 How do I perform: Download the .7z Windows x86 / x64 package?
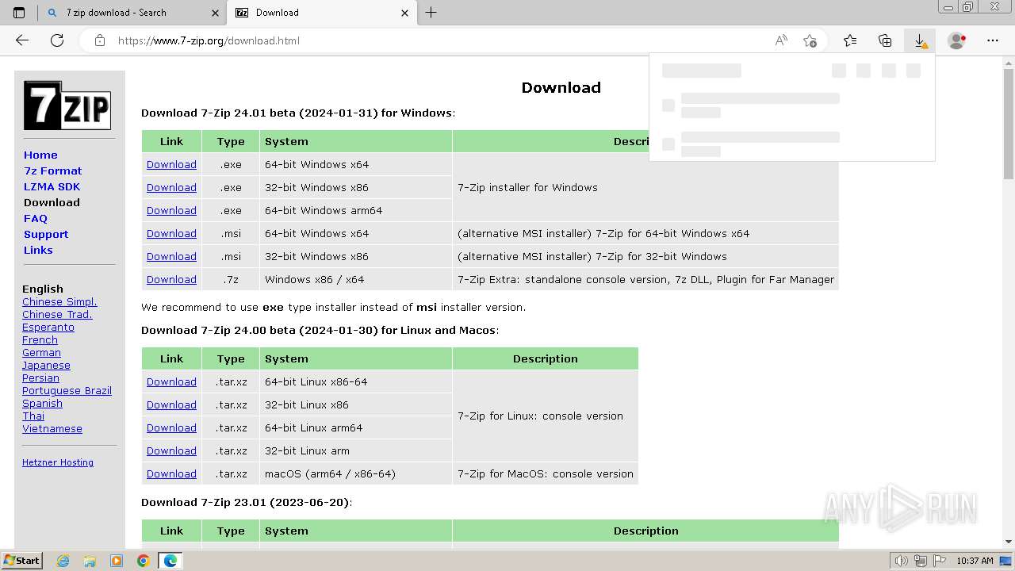point(171,279)
